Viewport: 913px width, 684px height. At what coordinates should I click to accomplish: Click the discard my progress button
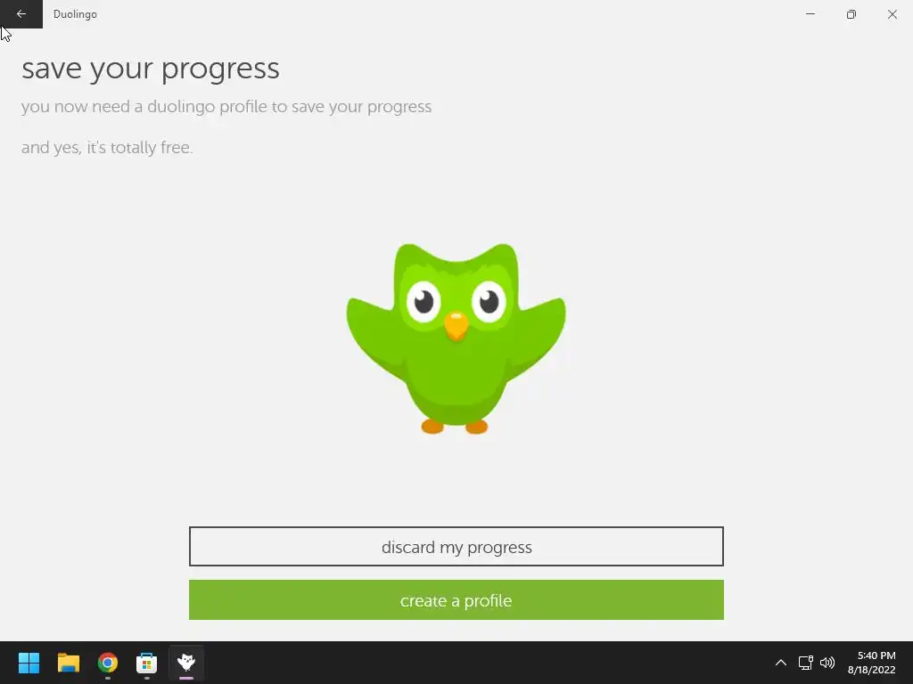(456, 546)
